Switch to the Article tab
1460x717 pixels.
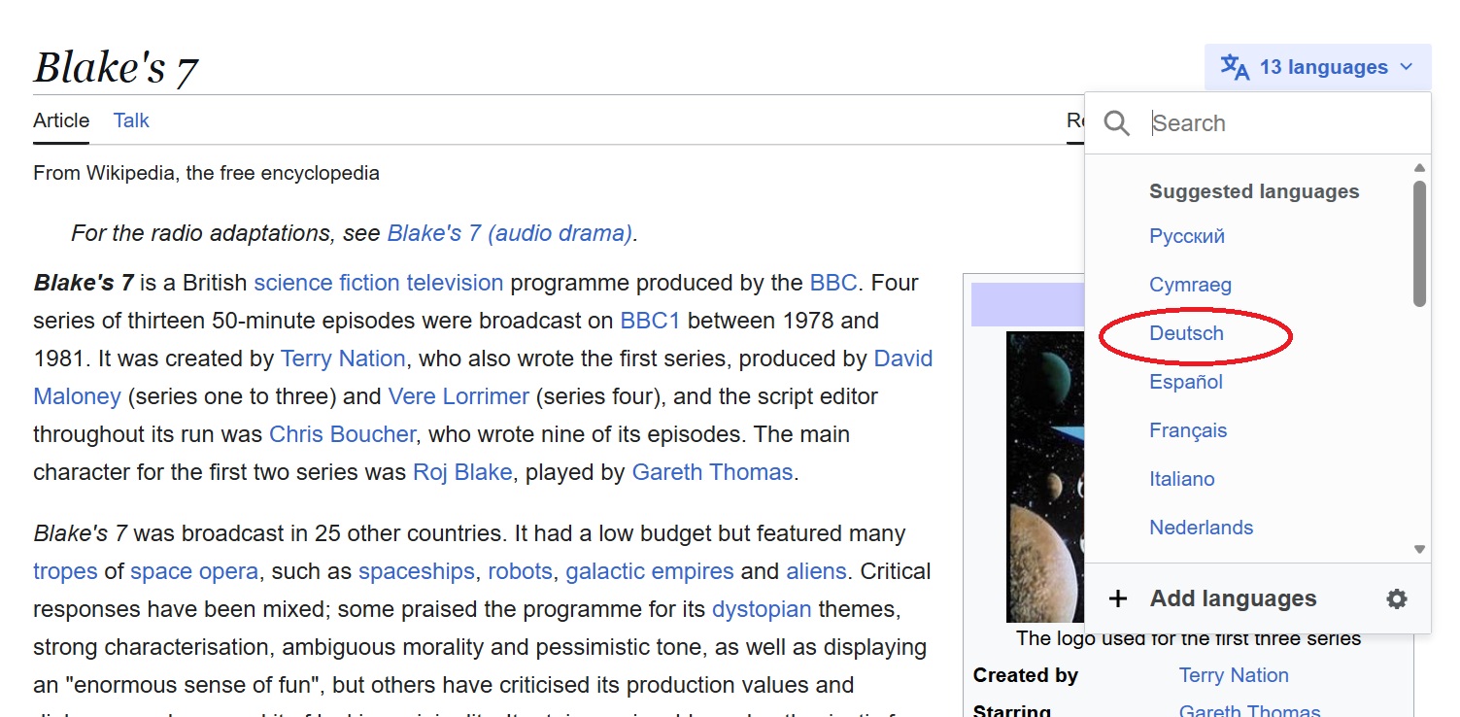[x=61, y=120]
